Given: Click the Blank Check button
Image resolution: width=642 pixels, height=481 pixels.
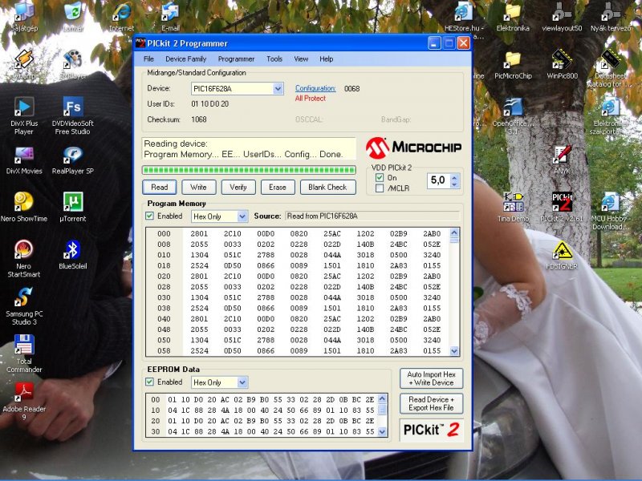Looking at the screenshot, I should click(328, 188).
